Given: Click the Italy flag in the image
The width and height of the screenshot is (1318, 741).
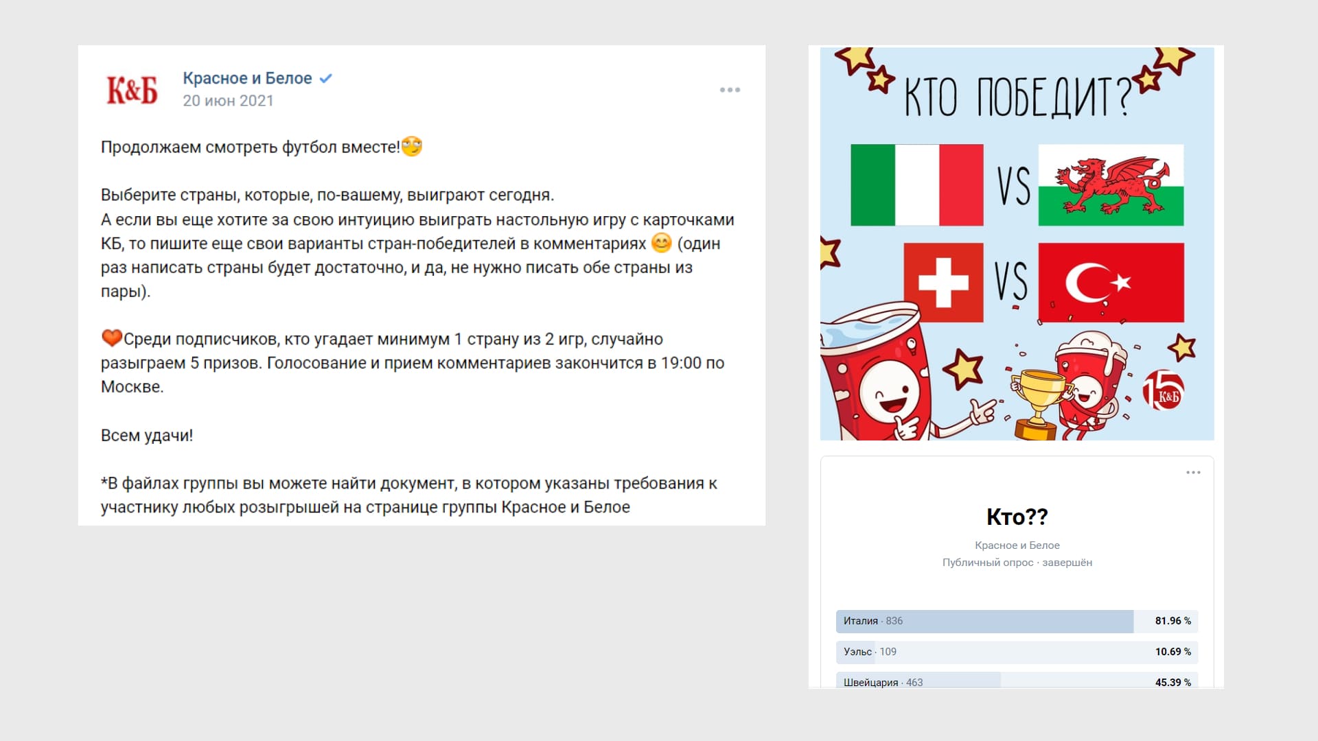Looking at the screenshot, I should (916, 185).
